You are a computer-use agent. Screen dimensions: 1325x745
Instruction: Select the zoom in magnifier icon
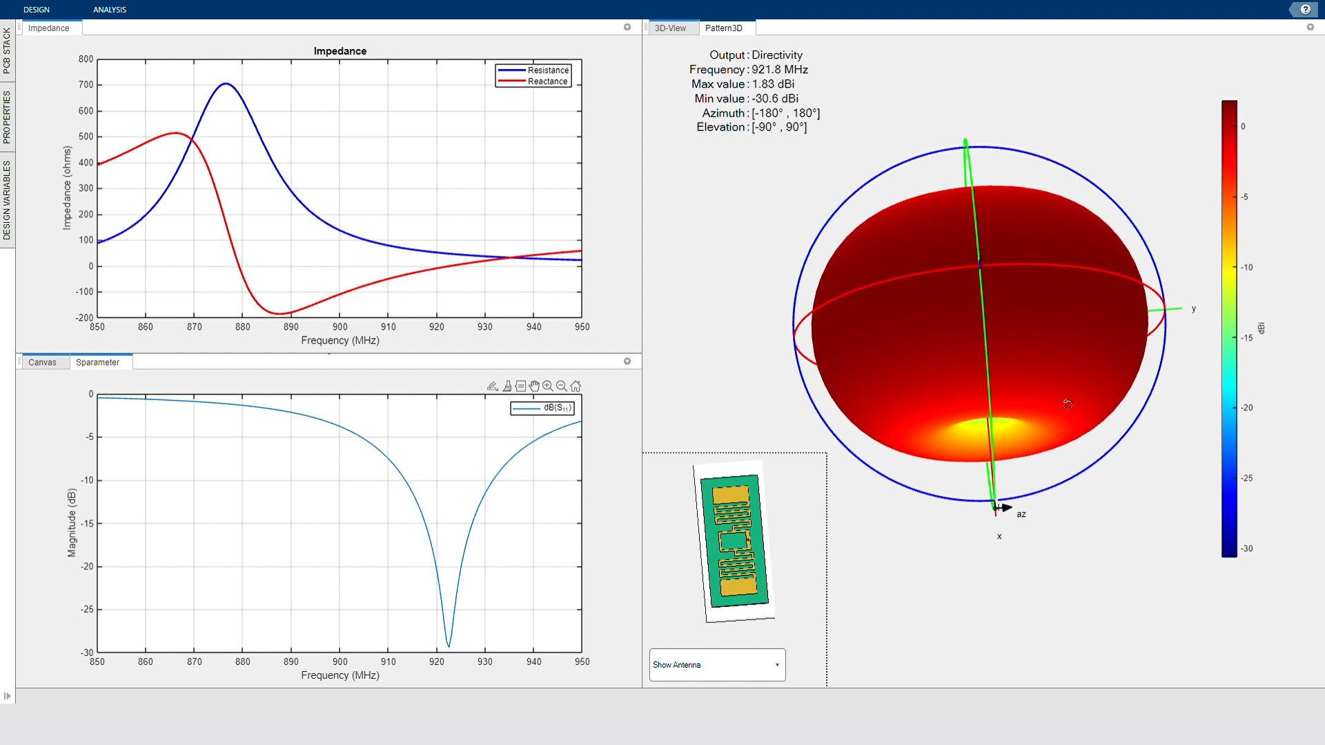pyautogui.click(x=548, y=386)
